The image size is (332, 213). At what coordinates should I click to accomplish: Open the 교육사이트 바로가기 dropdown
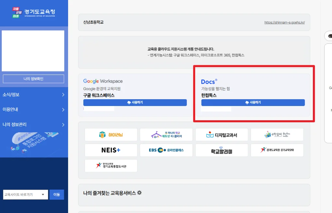25,195
